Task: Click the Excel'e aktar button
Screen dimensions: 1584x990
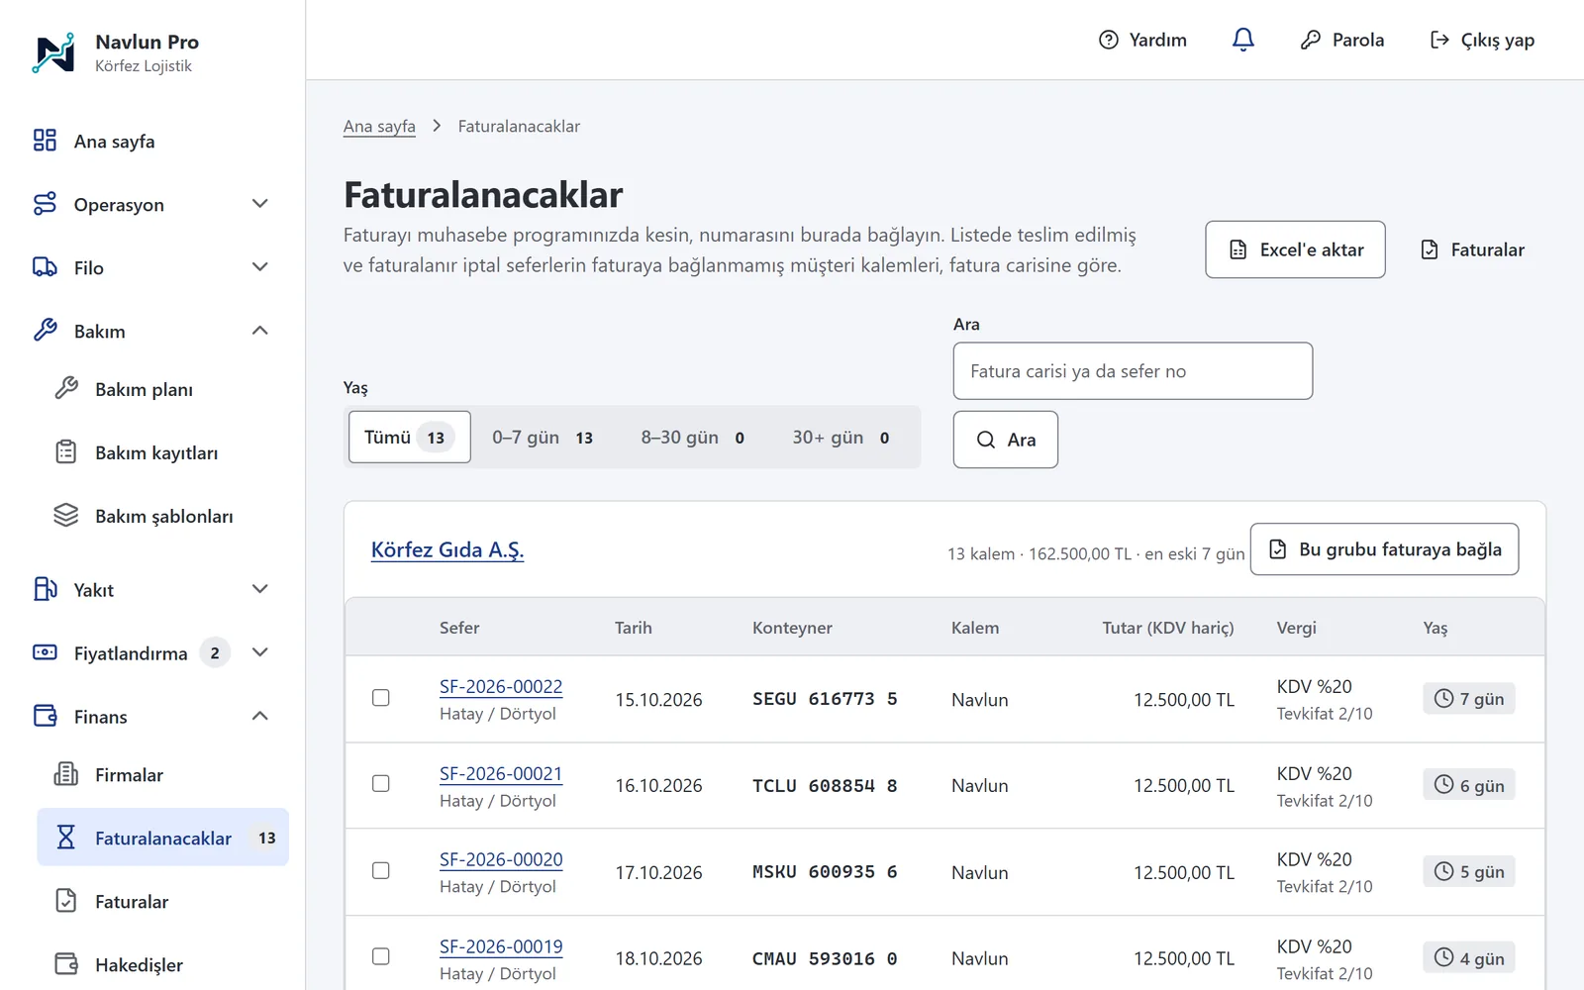Action: coord(1295,249)
